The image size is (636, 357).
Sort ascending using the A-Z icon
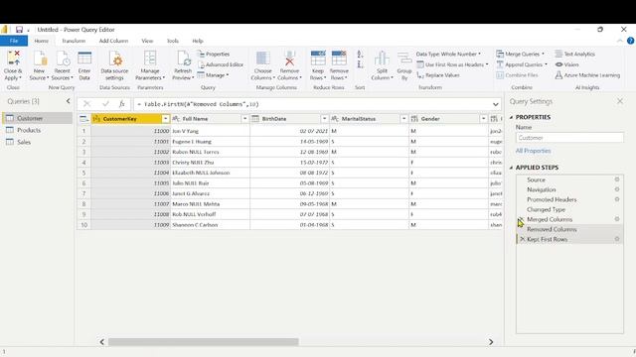click(360, 55)
